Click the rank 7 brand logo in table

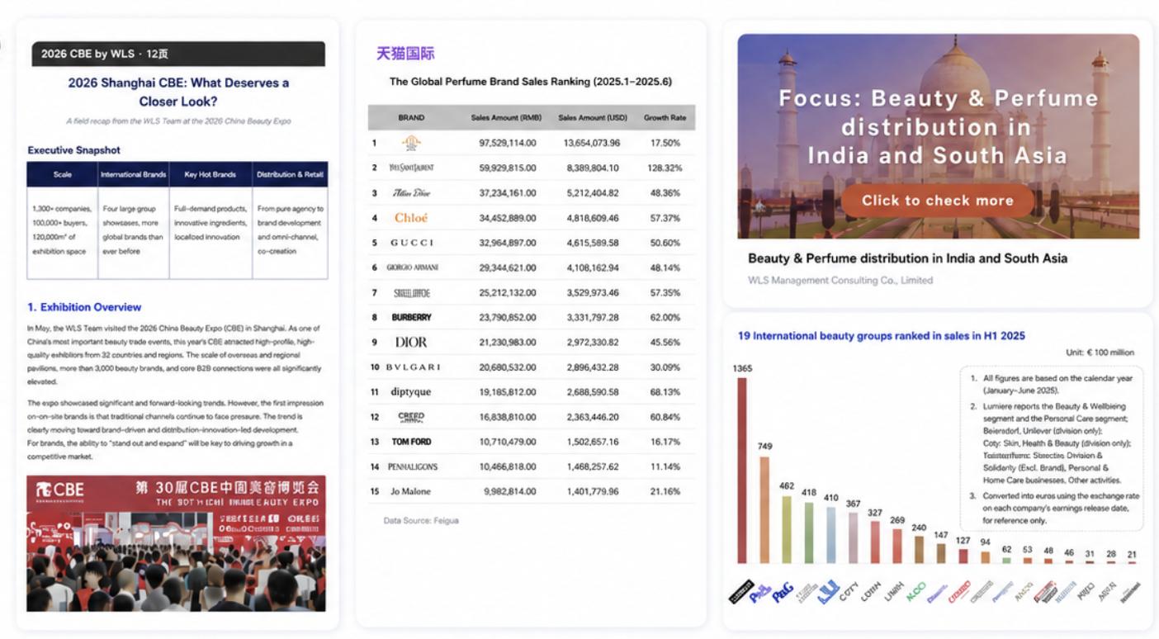(411, 292)
